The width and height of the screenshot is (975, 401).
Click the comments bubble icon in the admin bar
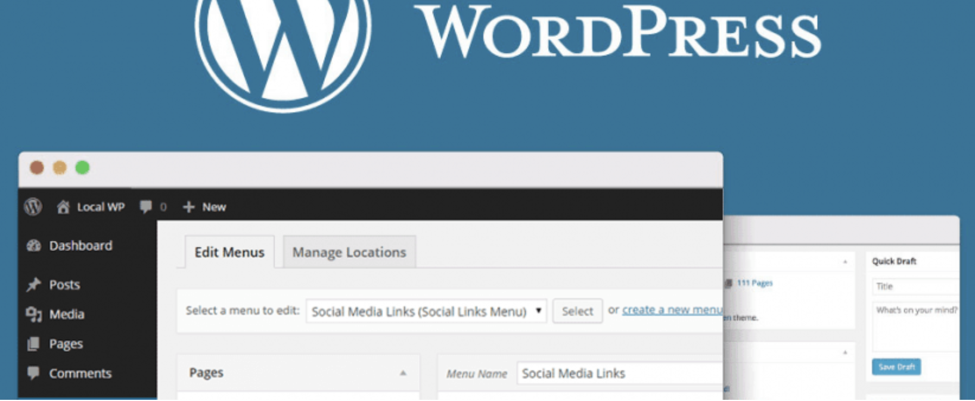pyautogui.click(x=146, y=206)
